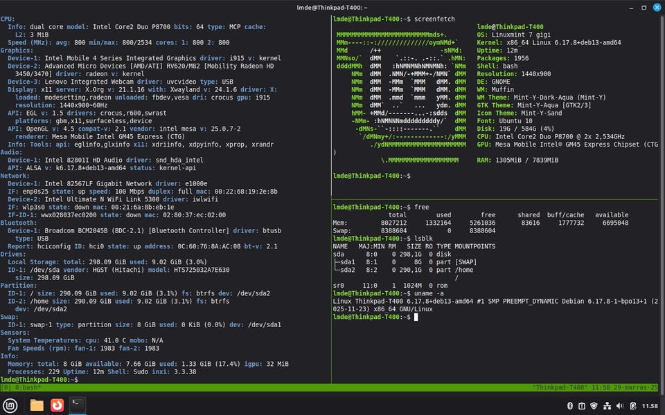
Task: Click the 'free' command in the lower pane
Action: point(422,207)
